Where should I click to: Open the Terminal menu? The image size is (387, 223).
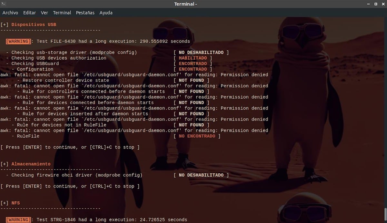(x=62, y=13)
